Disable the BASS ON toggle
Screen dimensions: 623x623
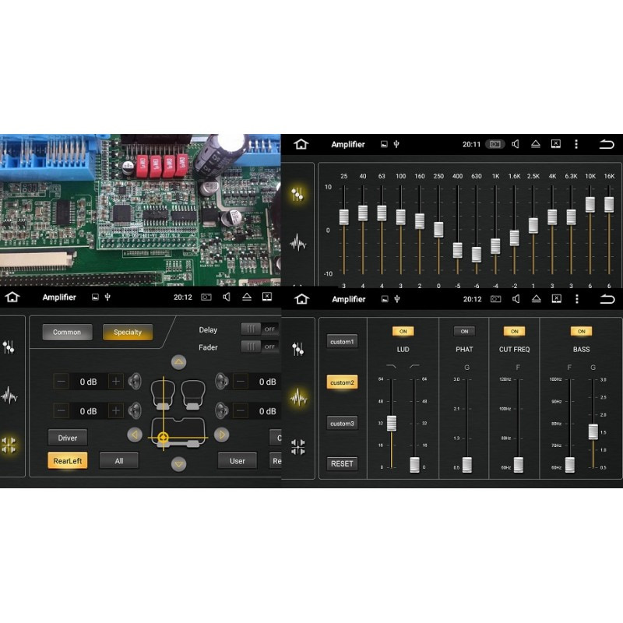[581, 332]
